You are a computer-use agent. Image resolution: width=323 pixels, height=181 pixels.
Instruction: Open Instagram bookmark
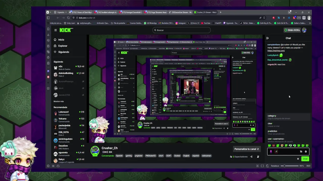coord(180,23)
